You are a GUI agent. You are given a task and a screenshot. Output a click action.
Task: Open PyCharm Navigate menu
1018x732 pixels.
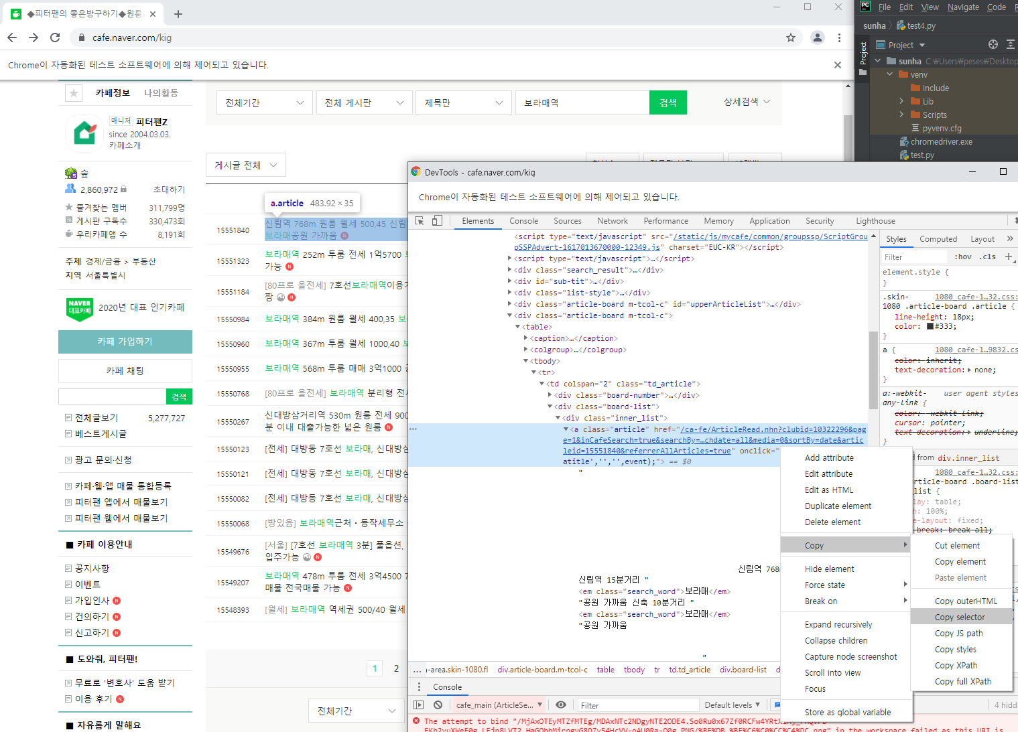tap(963, 7)
